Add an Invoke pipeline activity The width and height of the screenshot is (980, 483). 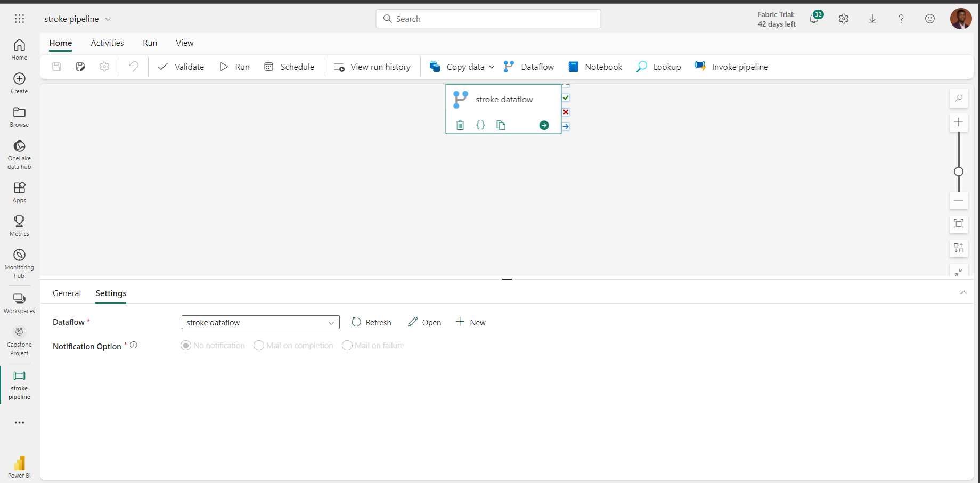731,67
